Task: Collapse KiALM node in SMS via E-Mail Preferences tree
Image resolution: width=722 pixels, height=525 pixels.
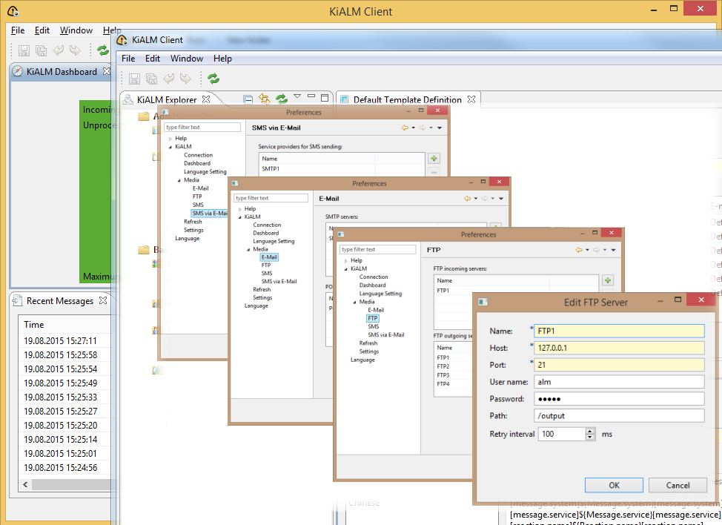Action: [x=170, y=147]
